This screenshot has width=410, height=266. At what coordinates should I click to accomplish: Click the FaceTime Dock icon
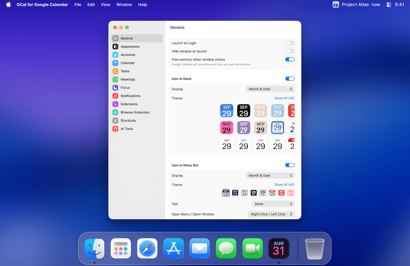click(x=253, y=248)
